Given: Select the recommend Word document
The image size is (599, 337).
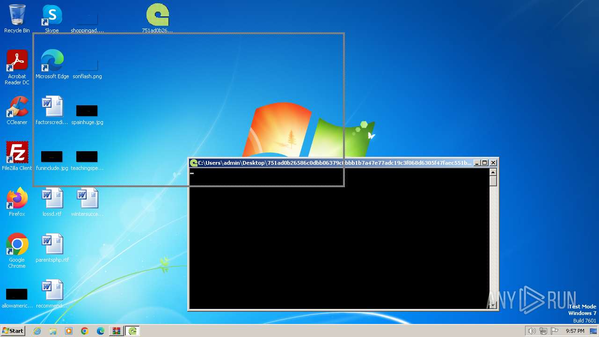Looking at the screenshot, I should point(52,294).
